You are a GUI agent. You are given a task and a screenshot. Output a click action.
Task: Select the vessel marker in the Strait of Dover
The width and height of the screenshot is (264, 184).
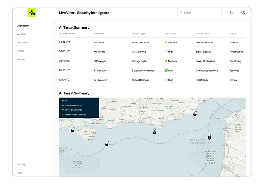[x=209, y=138]
